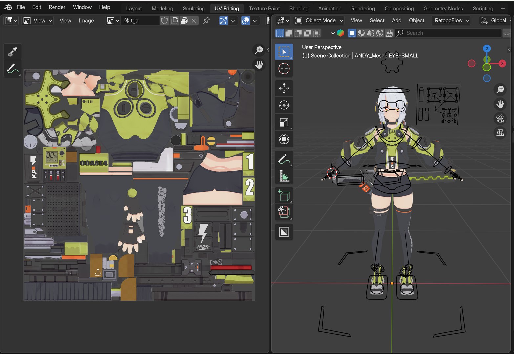Toggle gizmo display in the image editor

(x=223, y=21)
